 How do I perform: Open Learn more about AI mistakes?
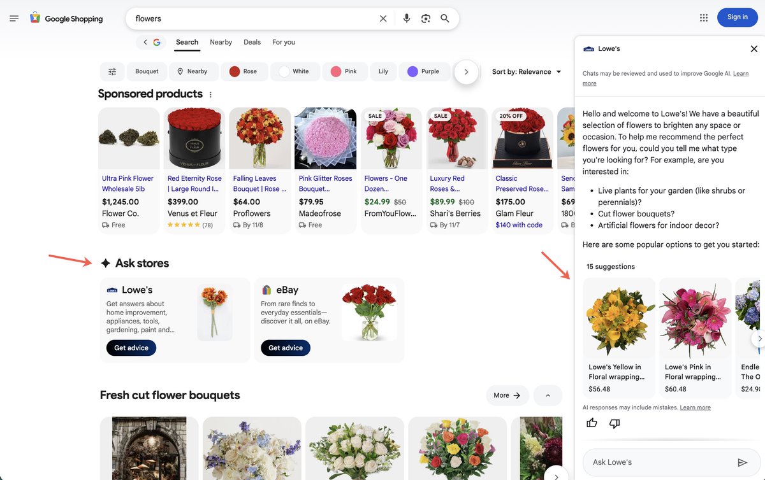click(695, 407)
